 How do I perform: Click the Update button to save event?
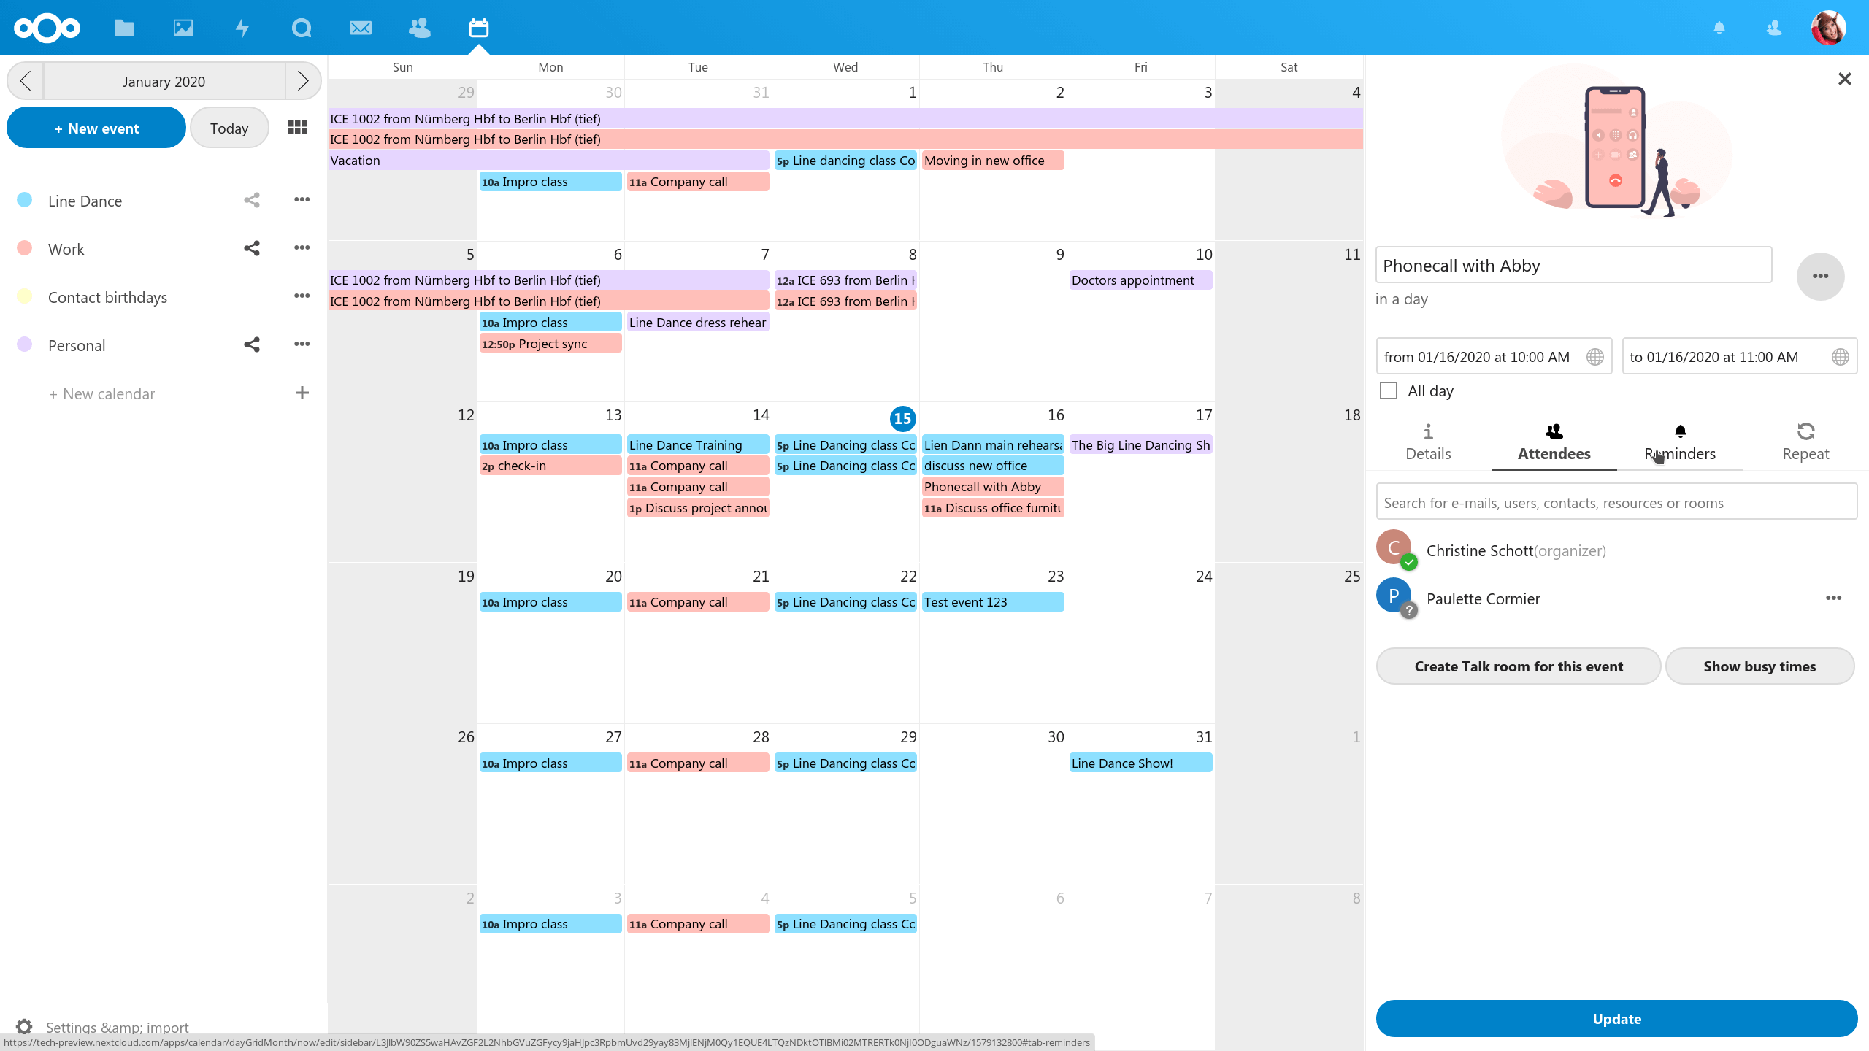[1616, 1019]
